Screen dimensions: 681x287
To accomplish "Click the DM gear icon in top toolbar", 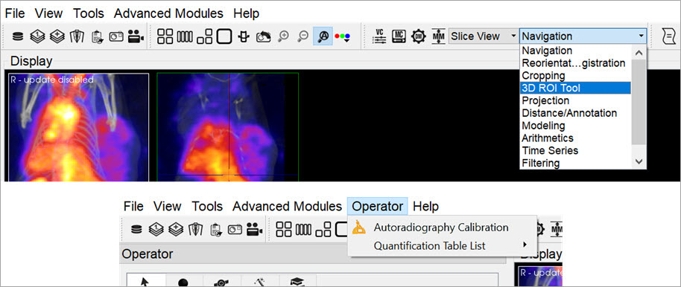I will [418, 36].
